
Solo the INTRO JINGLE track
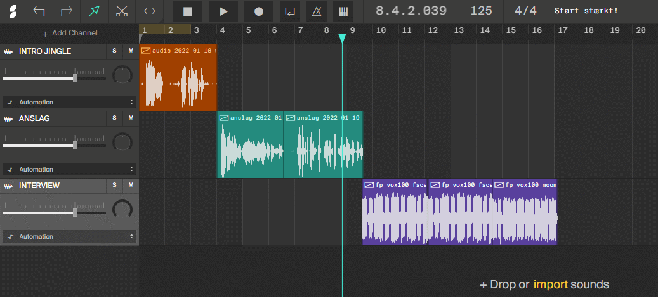click(x=115, y=51)
